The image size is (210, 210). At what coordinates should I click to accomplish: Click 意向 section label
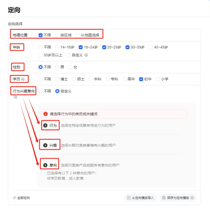53,165
